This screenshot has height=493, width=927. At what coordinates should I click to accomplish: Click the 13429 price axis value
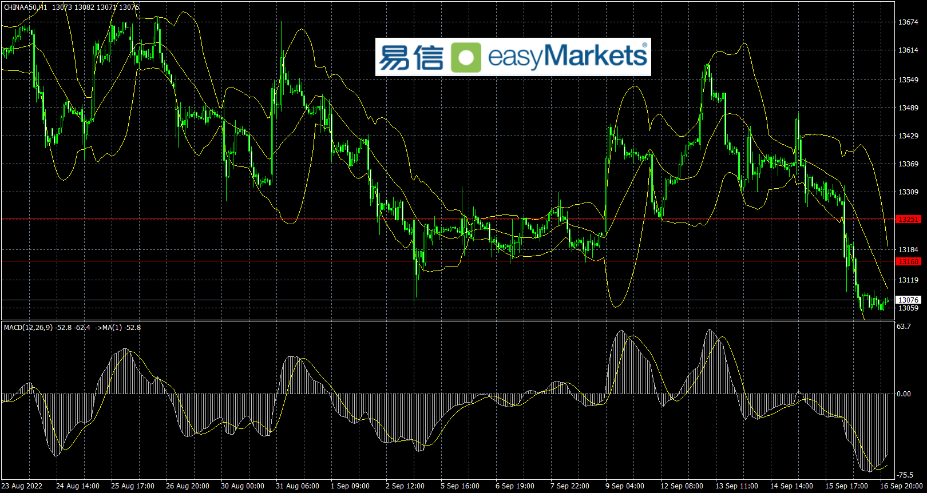point(908,136)
